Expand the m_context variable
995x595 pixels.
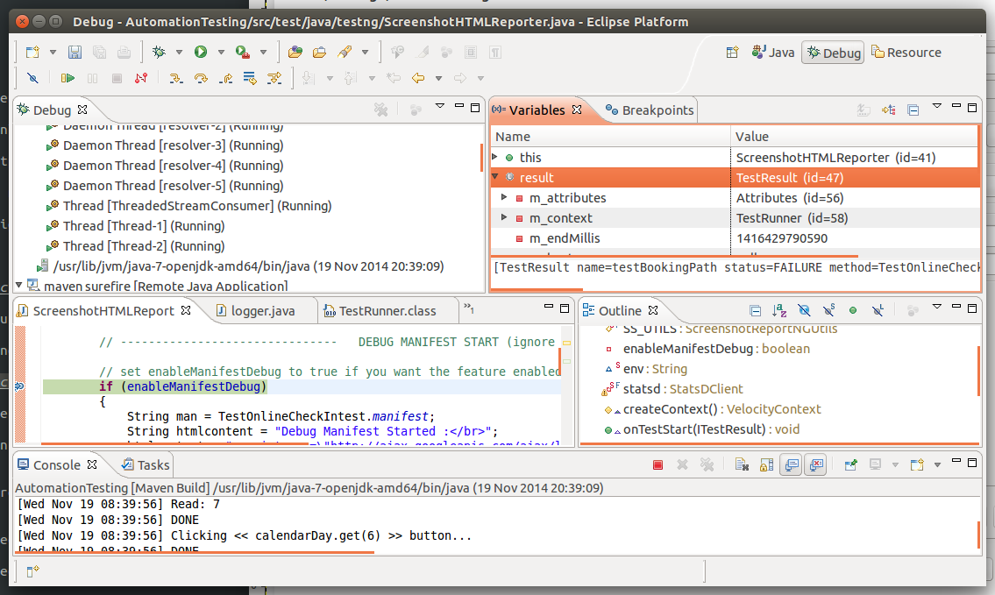click(504, 217)
